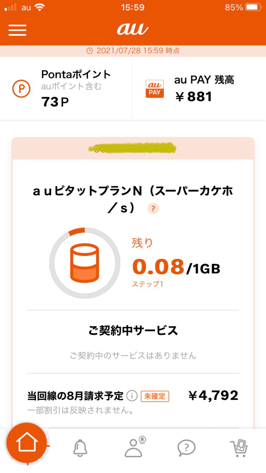Open the billing info circle icon
266x473 pixels.
point(132,396)
